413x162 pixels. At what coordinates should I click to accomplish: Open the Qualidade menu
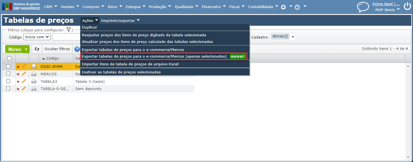click(x=187, y=7)
